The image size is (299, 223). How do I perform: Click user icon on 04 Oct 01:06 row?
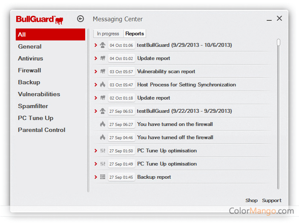pyautogui.click(x=103, y=45)
